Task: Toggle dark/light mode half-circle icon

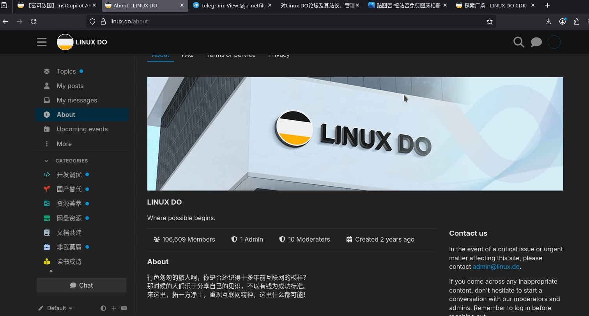Action: [103, 308]
